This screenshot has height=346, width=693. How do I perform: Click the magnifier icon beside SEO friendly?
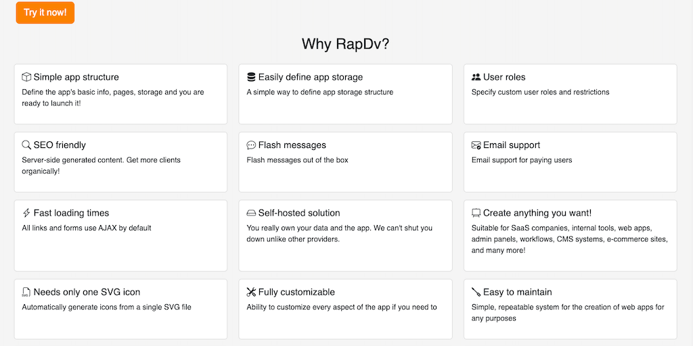pyautogui.click(x=26, y=145)
